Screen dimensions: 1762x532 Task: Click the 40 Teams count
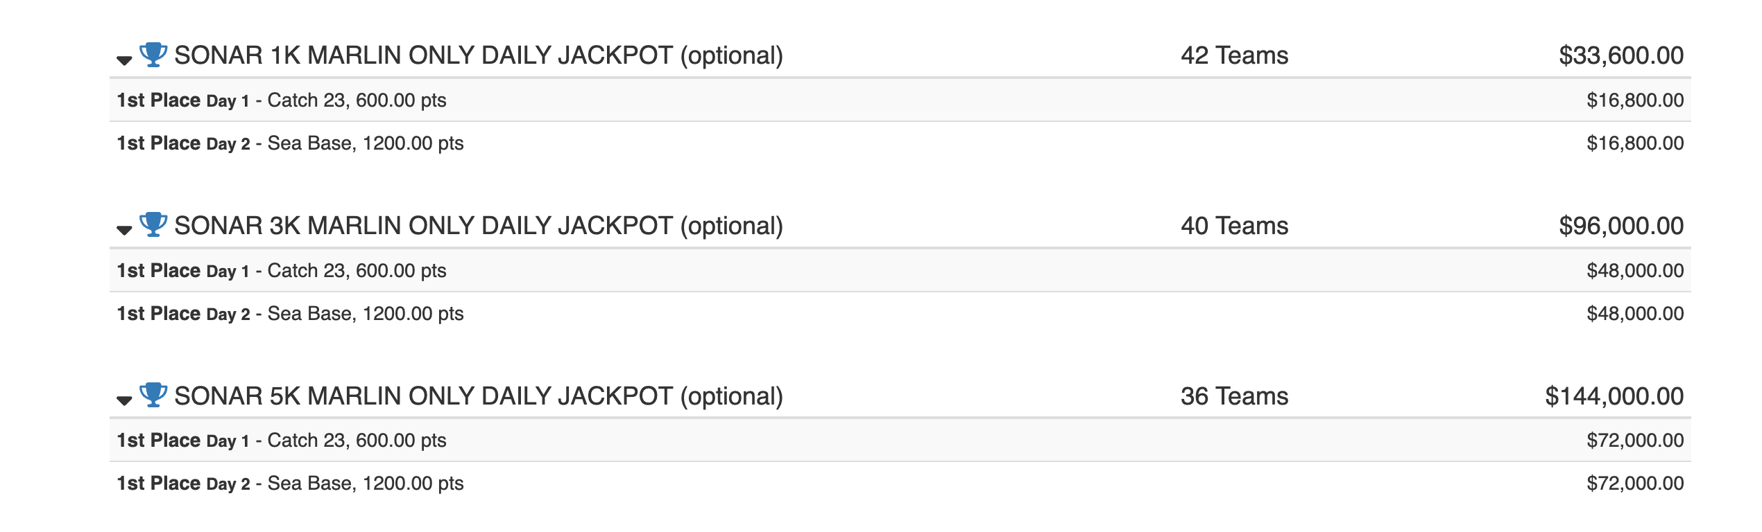pos(1234,226)
